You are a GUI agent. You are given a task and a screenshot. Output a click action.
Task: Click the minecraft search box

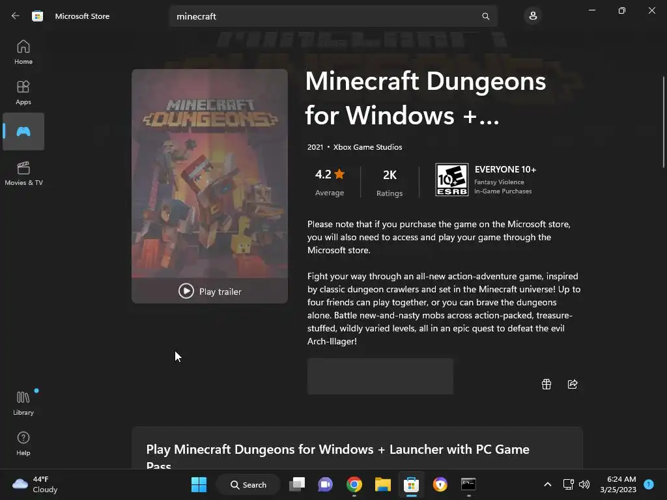[x=333, y=16]
